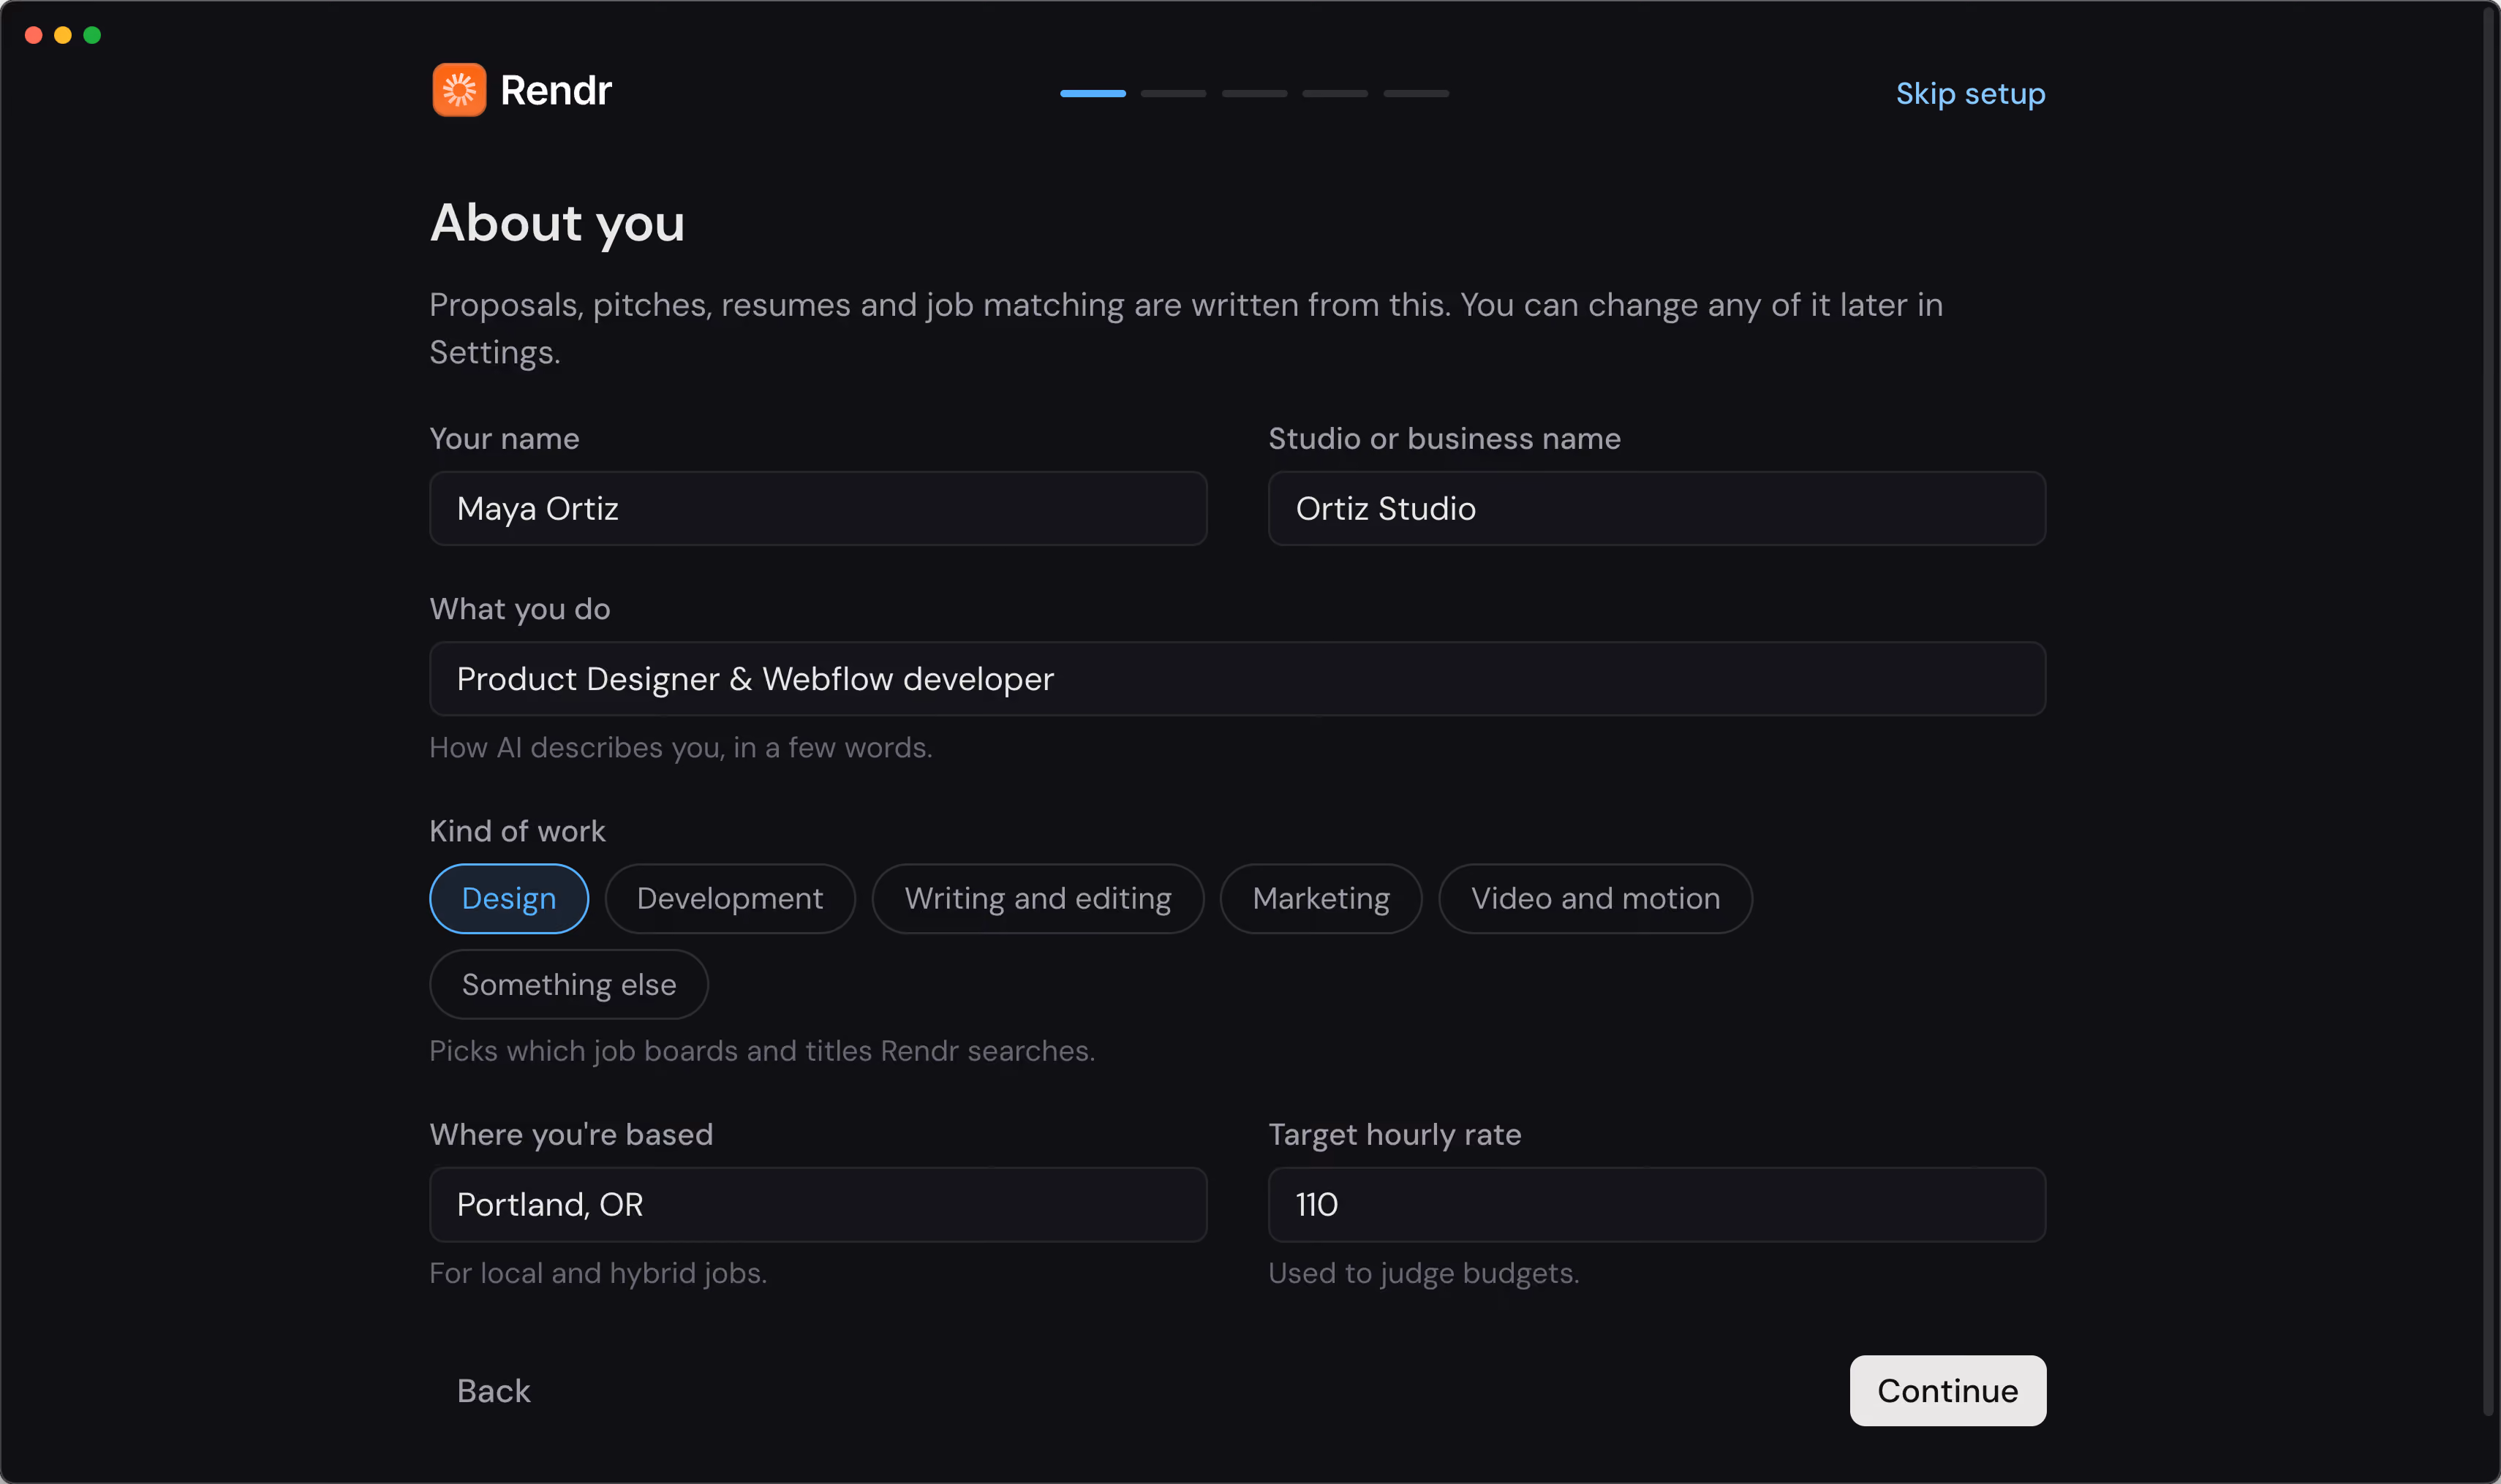Edit the Where you're based field
The height and width of the screenshot is (1484, 2501).
coord(818,1204)
